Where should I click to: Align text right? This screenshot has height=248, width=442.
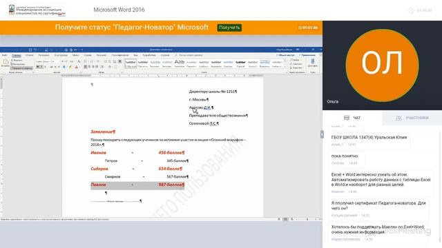tap(93, 67)
